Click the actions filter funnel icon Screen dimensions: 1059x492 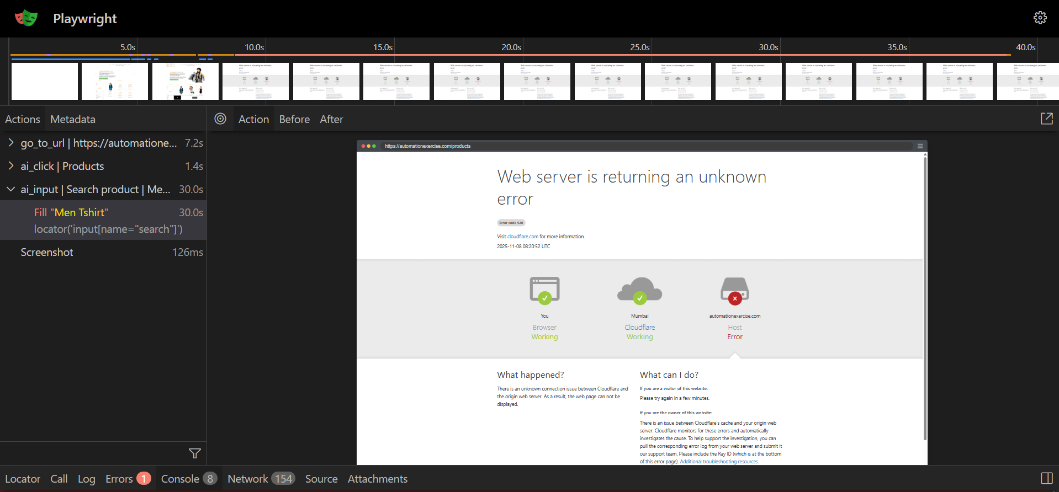tap(194, 453)
